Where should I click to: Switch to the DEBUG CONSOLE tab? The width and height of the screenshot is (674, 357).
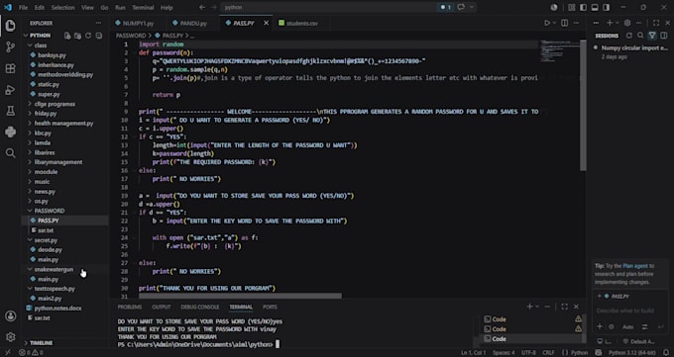click(200, 307)
